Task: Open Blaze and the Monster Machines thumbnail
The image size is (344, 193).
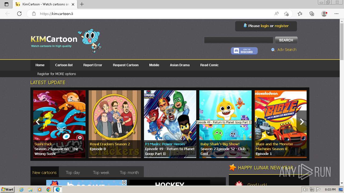Action: click(x=281, y=124)
